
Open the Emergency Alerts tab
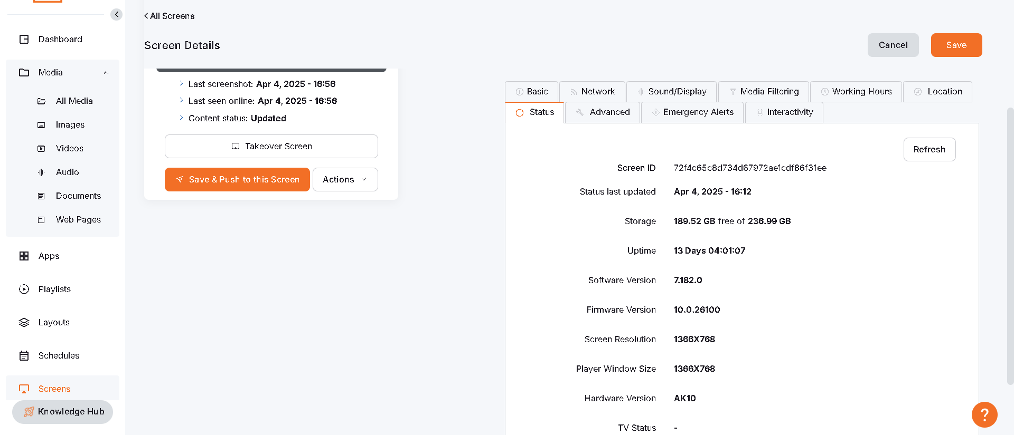click(692, 112)
